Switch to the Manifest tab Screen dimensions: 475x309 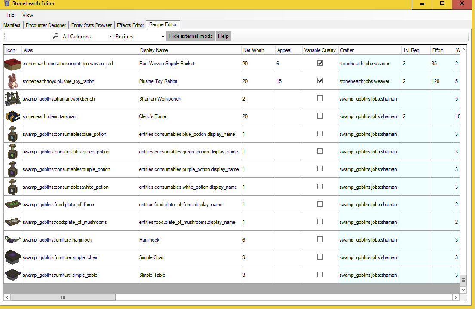click(x=12, y=25)
